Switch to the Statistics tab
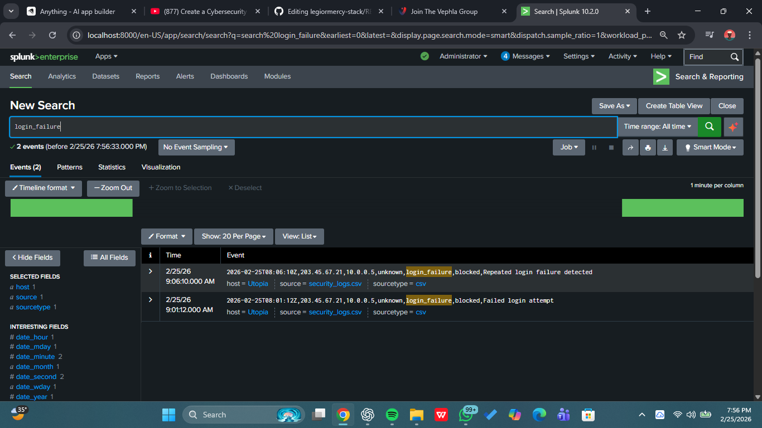Viewport: 762px width, 428px height. point(112,167)
